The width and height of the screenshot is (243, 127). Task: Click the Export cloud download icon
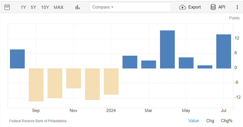pos(182,7)
